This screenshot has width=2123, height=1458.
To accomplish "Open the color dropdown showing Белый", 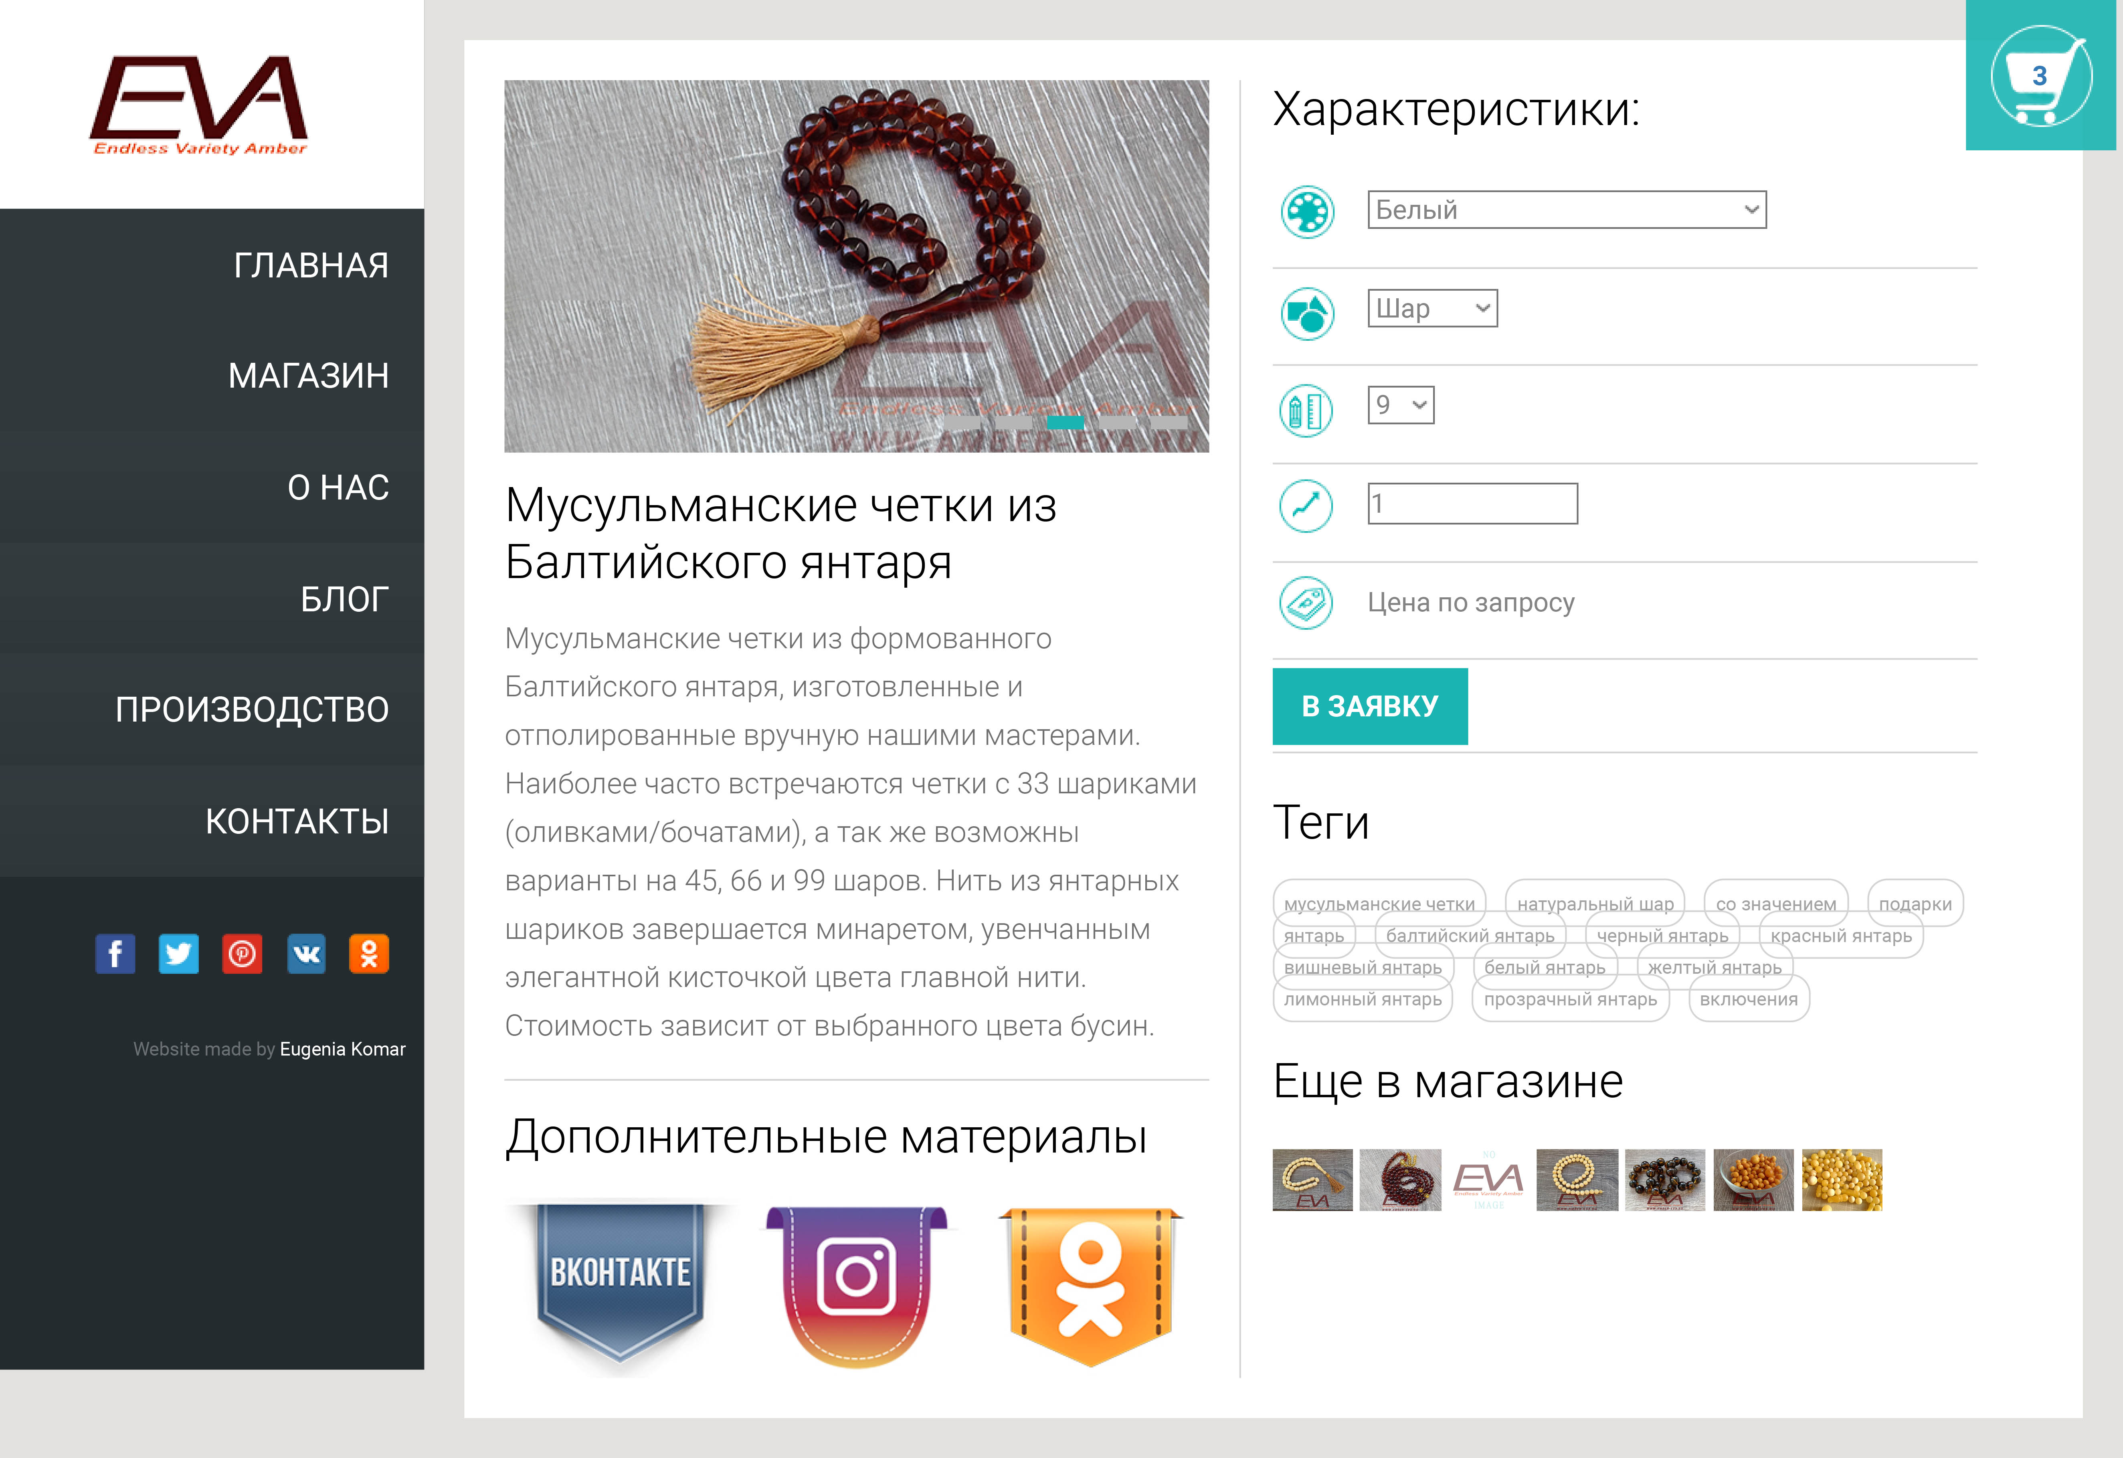I will pyautogui.click(x=1567, y=209).
